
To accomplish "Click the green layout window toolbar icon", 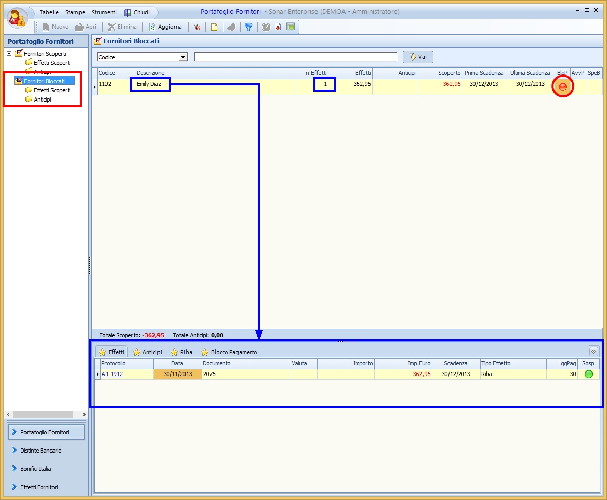I will 291,27.
